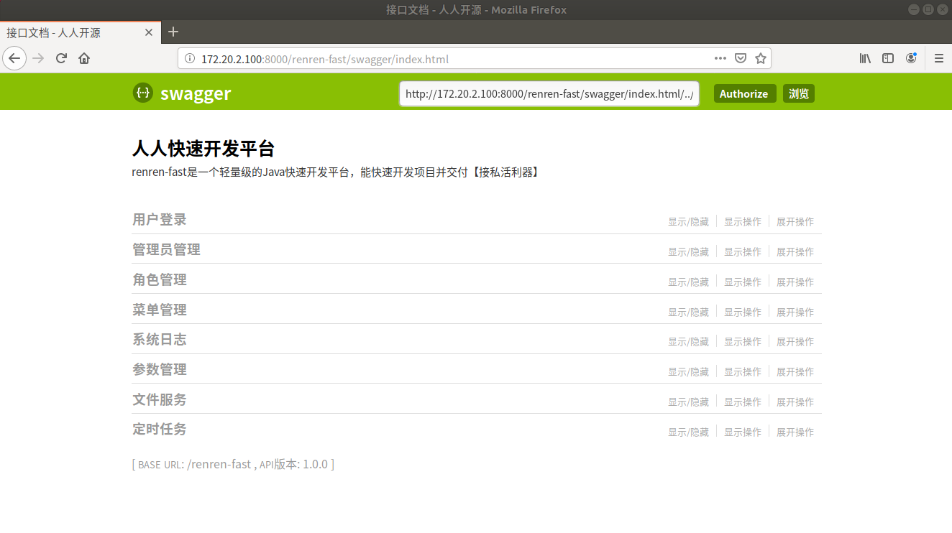Click the 浏览 button
Viewport: 952px width, 533px height.
click(799, 93)
